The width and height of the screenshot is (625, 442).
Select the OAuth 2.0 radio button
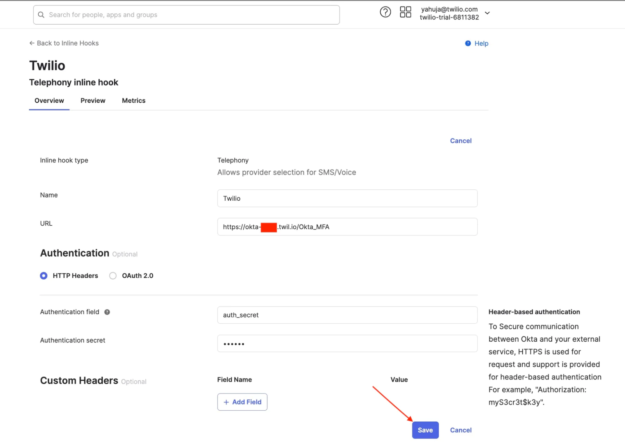pyautogui.click(x=113, y=276)
